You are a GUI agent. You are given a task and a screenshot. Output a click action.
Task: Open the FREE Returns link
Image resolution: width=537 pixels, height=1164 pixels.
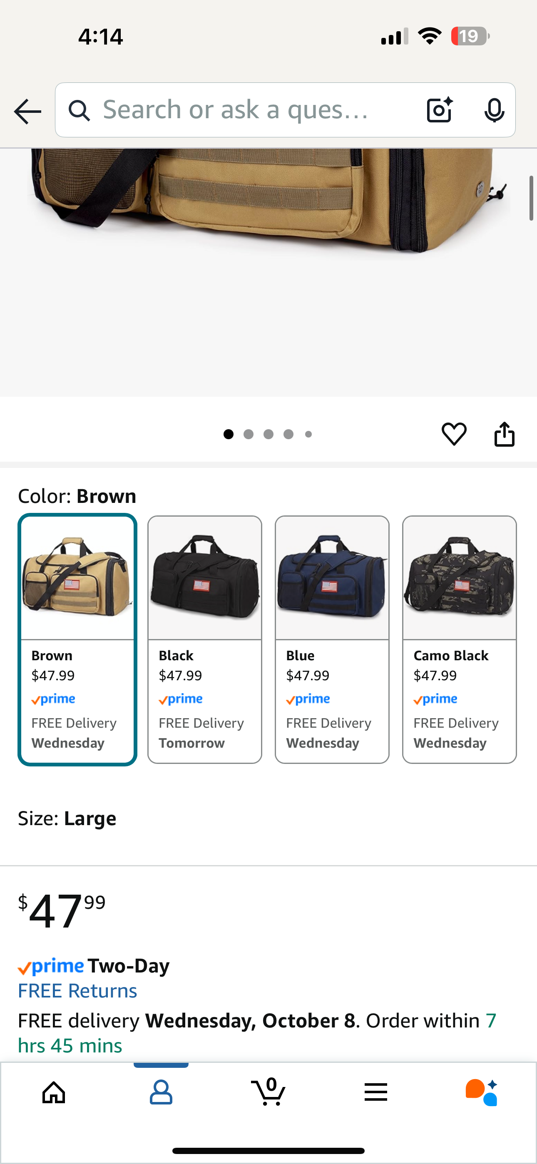(x=77, y=991)
